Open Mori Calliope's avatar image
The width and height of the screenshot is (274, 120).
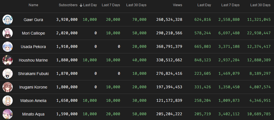[8, 33]
